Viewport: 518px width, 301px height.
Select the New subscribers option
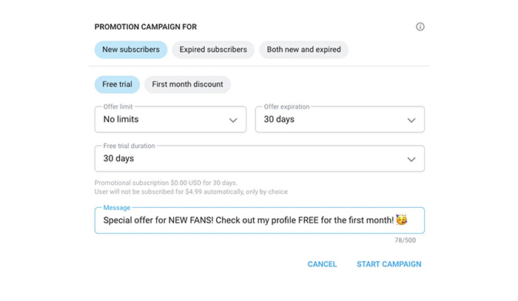click(130, 50)
